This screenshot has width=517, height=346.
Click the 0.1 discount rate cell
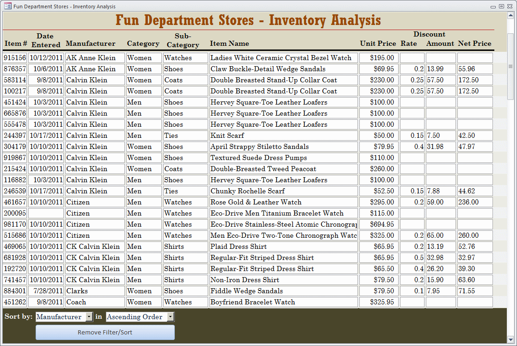(x=412, y=291)
